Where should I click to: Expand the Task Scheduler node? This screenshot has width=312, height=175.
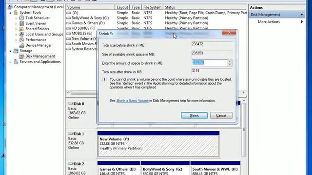click(16, 18)
